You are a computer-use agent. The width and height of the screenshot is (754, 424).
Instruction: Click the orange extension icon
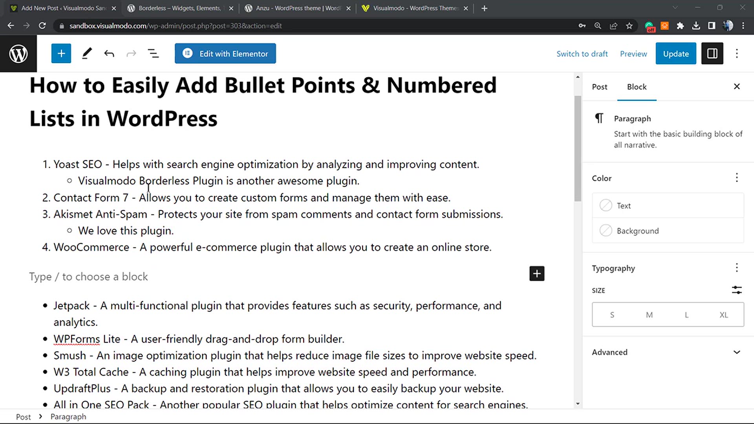[664, 26]
